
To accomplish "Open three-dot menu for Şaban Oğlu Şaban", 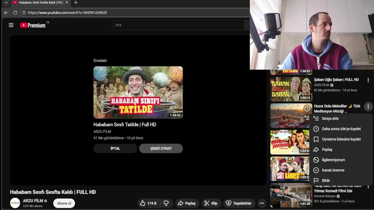I will 368,80.
